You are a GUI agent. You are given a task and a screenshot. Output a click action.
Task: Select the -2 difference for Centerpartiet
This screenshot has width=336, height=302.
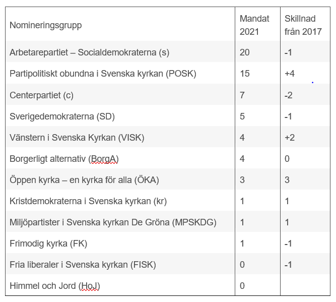pos(288,95)
